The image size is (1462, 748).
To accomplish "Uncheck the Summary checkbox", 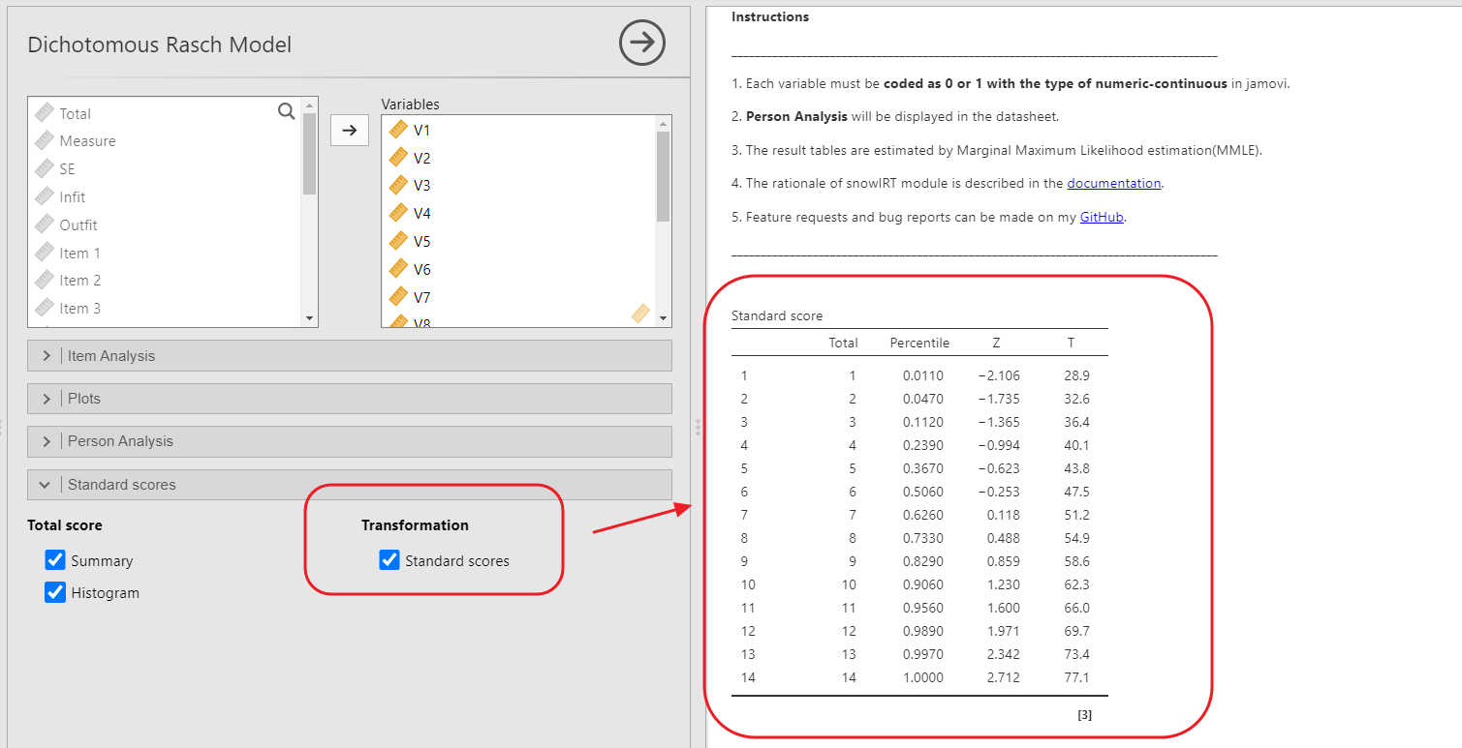I will pos(55,560).
